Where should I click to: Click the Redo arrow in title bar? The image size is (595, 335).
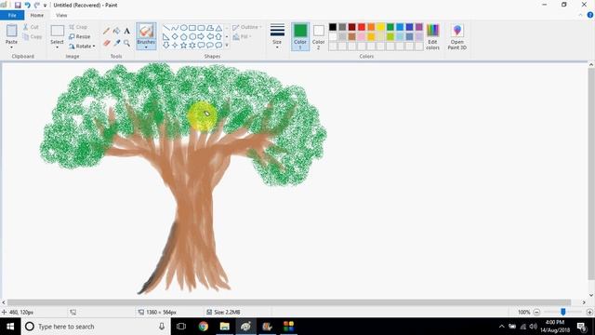(x=37, y=6)
